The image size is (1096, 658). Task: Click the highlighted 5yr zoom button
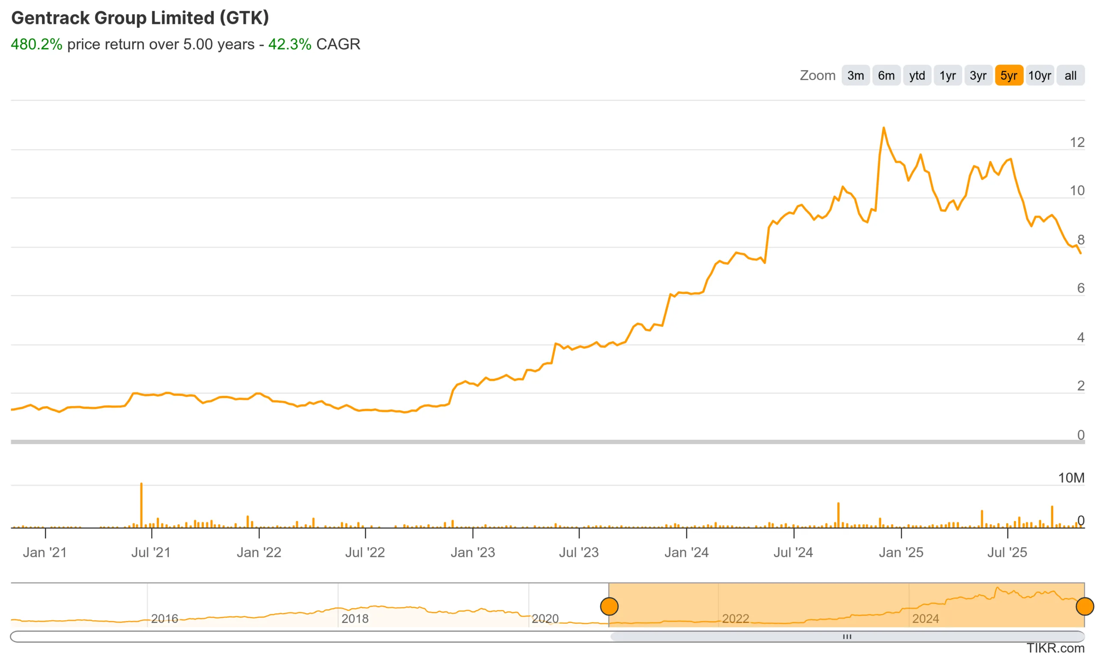[x=1009, y=75]
